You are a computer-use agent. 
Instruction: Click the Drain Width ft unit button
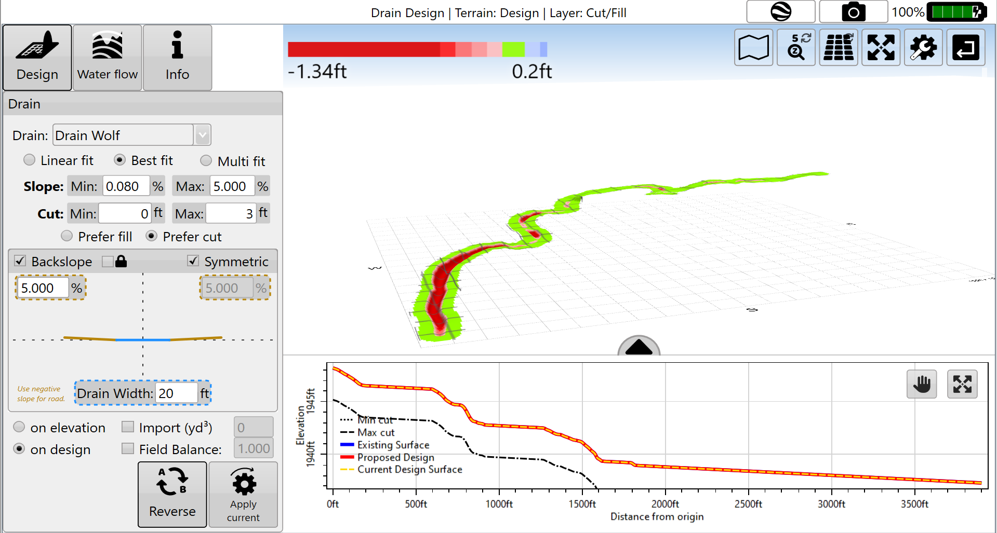point(205,393)
